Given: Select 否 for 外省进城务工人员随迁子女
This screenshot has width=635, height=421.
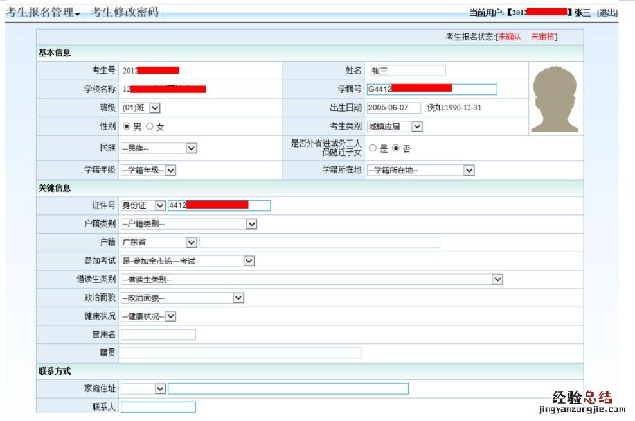Looking at the screenshot, I should tap(396, 148).
